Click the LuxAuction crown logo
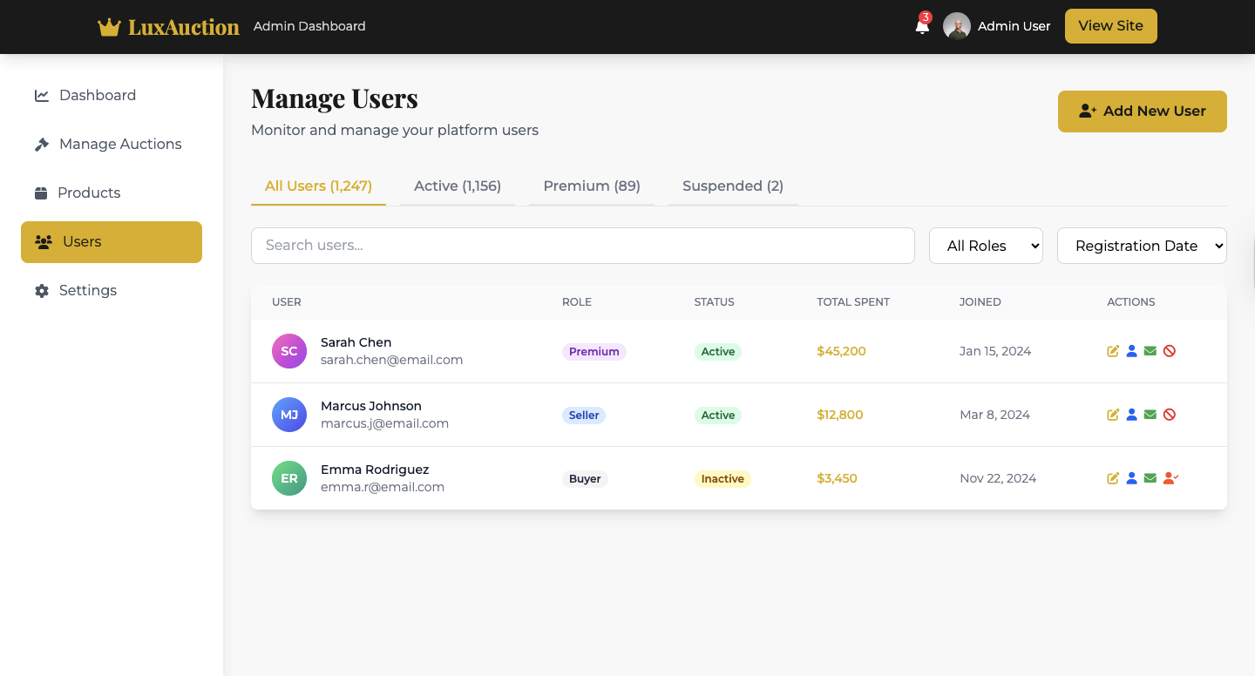Image resolution: width=1255 pixels, height=676 pixels. point(109,27)
